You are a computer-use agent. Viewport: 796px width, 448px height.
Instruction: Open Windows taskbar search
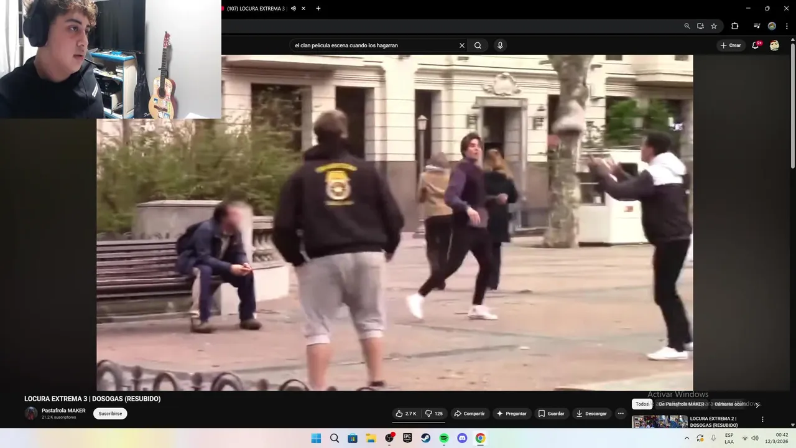click(x=335, y=438)
